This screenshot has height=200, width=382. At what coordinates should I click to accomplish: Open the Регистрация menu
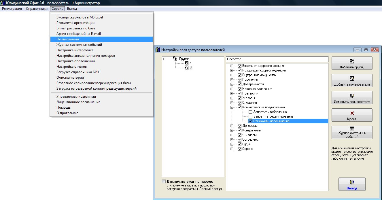(x=12, y=9)
